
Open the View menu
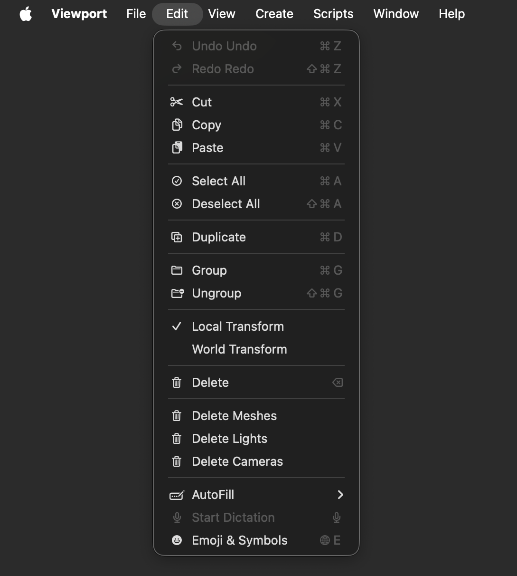pos(222,14)
